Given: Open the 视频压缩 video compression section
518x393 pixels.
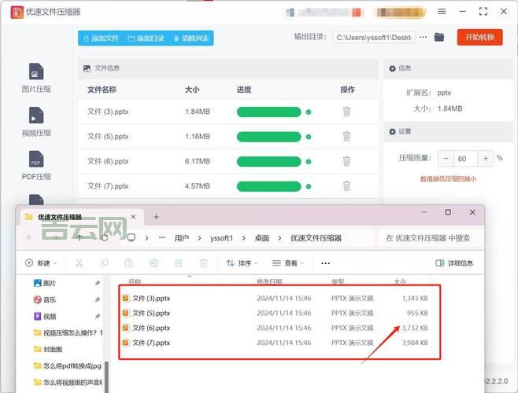Looking at the screenshot, I should pos(36,122).
